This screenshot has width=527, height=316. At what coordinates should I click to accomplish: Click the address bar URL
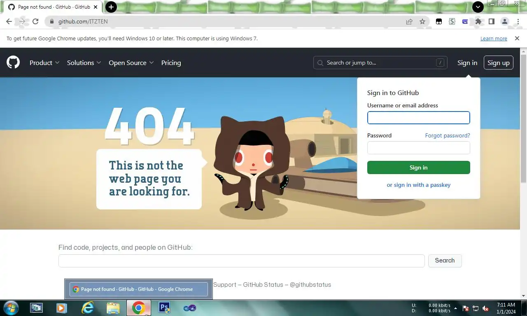coord(83,21)
